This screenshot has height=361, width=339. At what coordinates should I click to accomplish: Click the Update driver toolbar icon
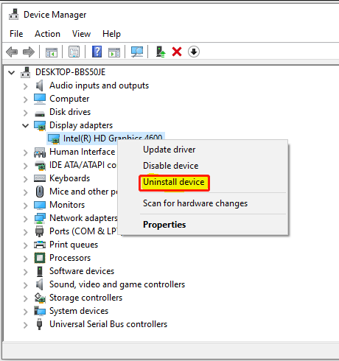click(161, 52)
